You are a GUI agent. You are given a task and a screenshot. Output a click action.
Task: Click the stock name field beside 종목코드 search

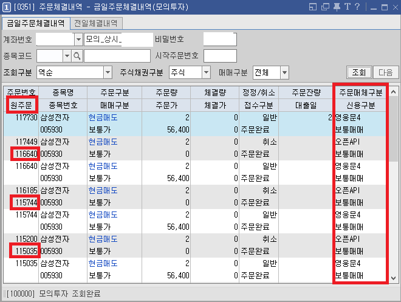[117, 56]
